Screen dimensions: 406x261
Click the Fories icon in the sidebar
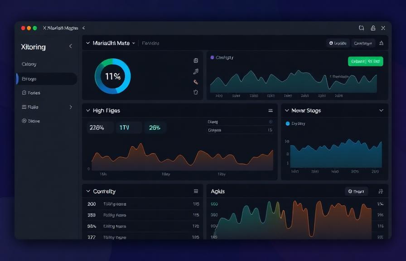[23, 93]
